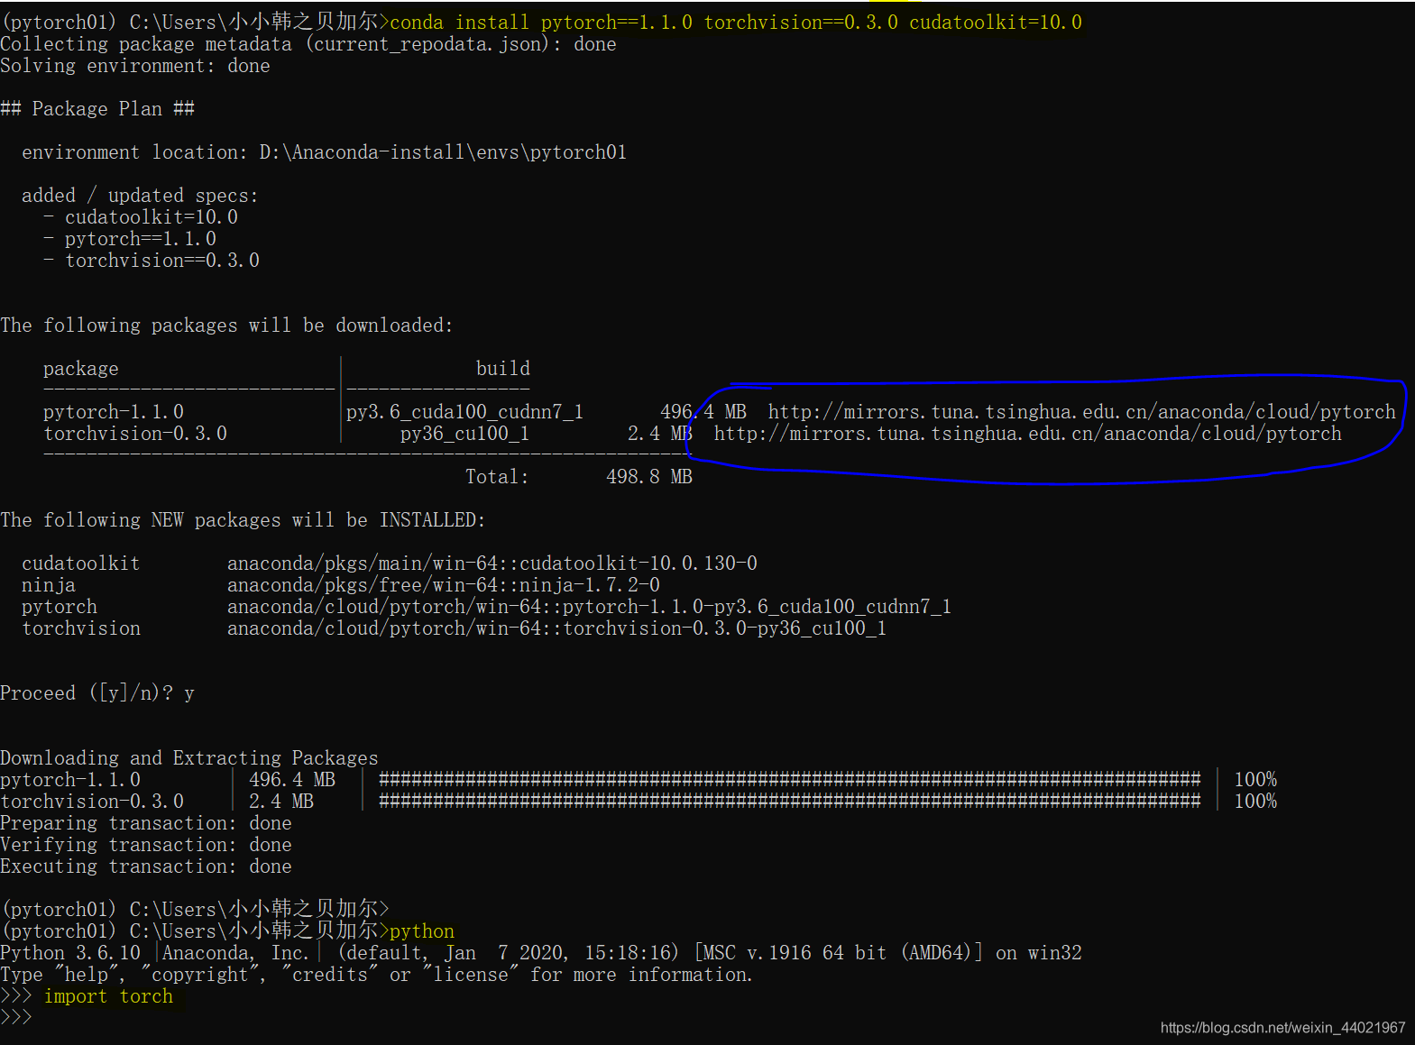Click the pytorch-1.1.0 download progress bar
The image size is (1415, 1045).
pyautogui.click(x=790, y=779)
